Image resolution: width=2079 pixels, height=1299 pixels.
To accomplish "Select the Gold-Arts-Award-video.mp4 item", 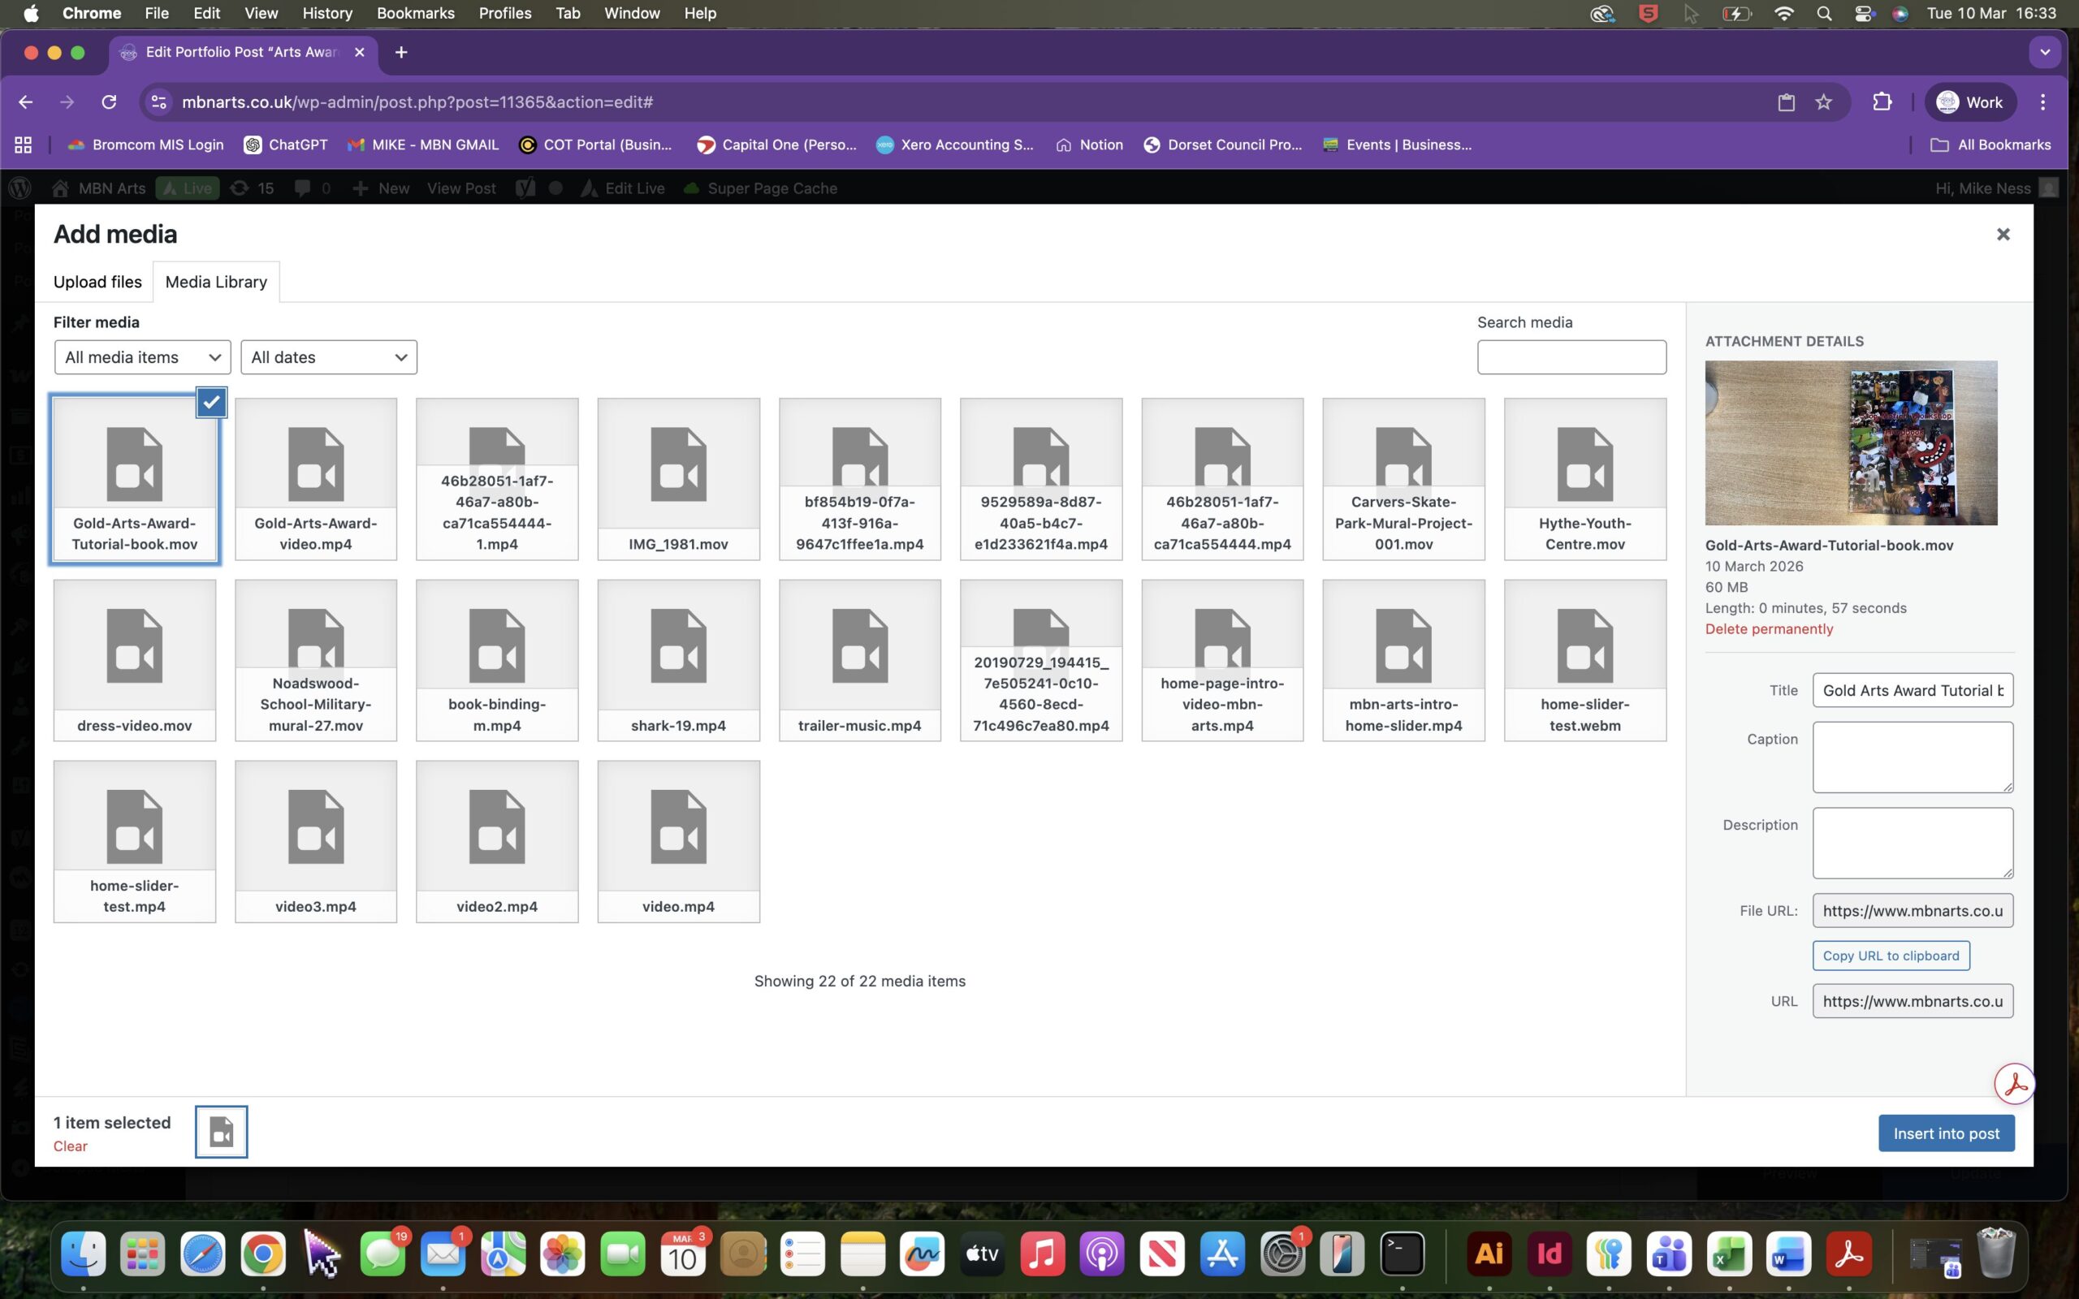I will click(315, 478).
